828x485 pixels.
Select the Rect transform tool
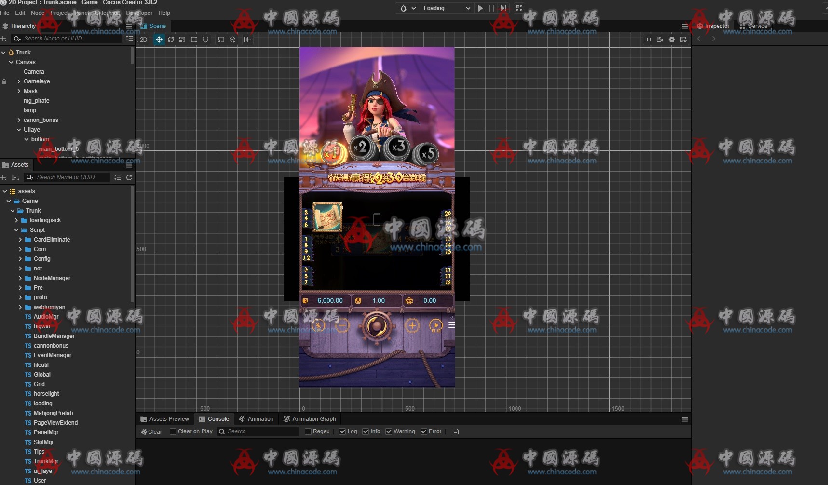[194, 40]
